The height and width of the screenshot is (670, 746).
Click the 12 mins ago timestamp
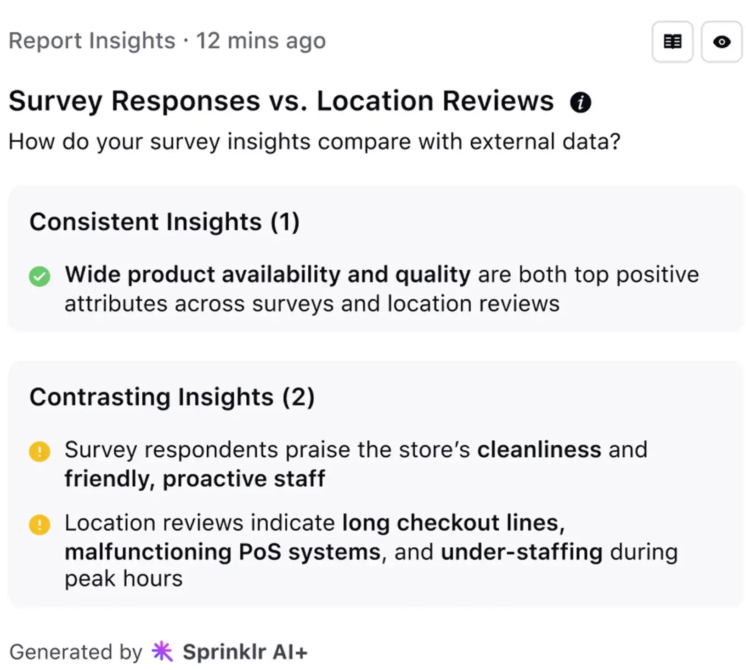(260, 40)
